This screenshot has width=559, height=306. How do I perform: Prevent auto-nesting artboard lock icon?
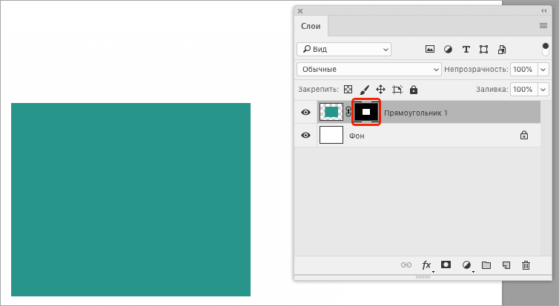tap(397, 90)
